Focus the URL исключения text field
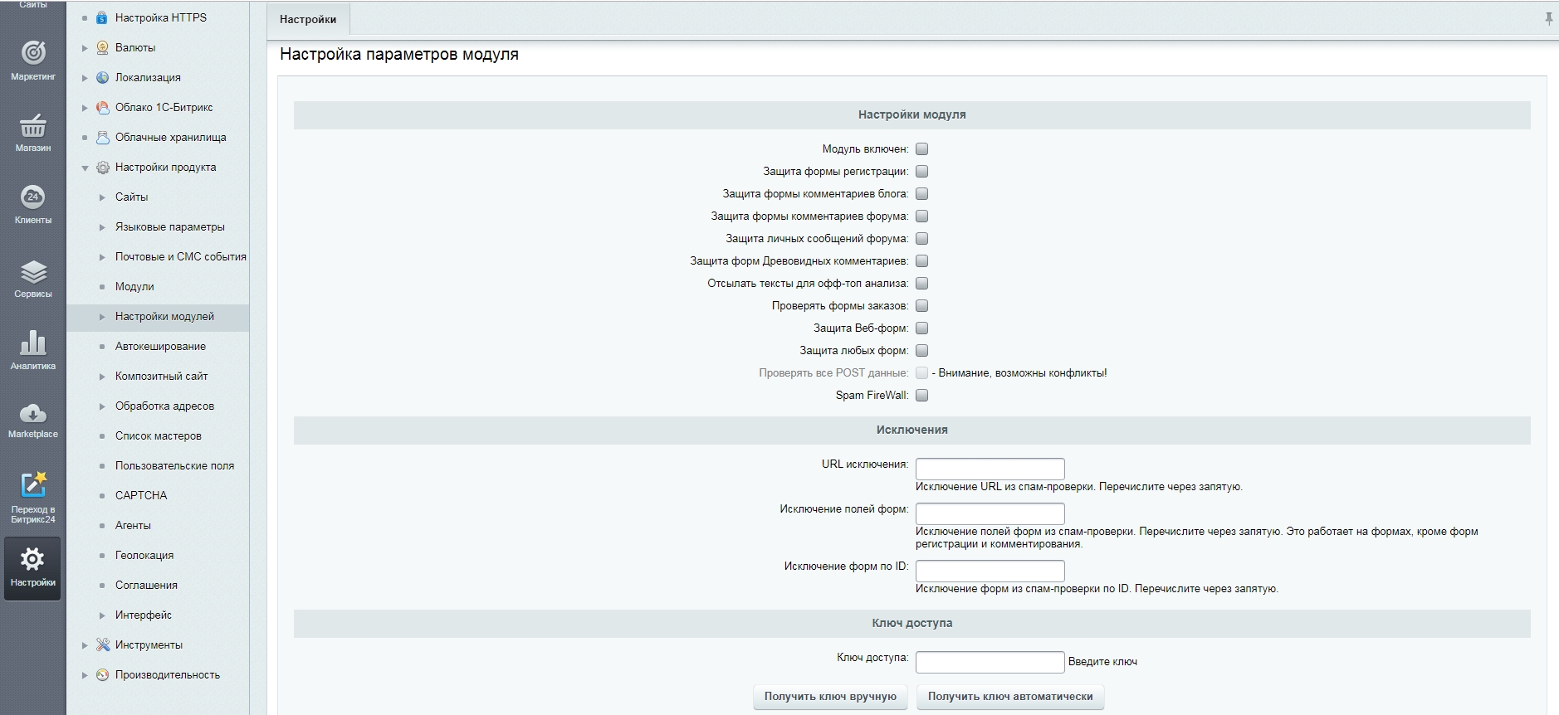The height and width of the screenshot is (715, 1559). pyautogui.click(x=990, y=469)
